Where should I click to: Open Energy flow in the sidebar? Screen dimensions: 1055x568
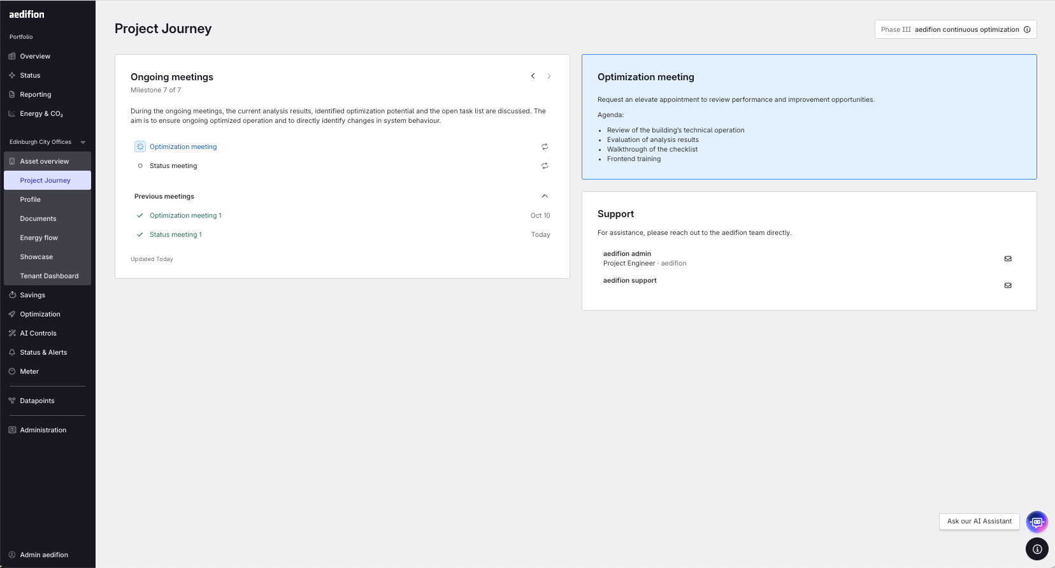click(39, 238)
